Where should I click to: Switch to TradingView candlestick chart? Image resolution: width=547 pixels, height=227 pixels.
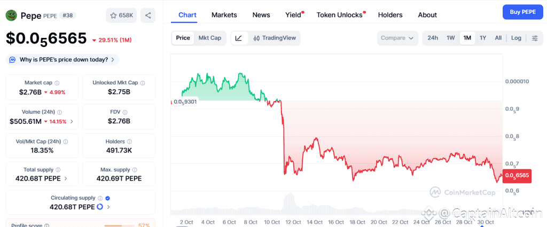[x=274, y=38]
